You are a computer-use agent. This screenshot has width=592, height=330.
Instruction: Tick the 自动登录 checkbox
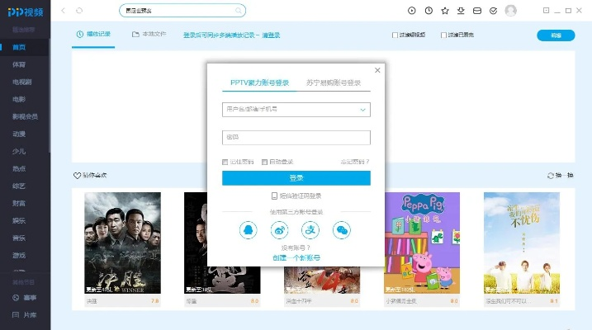(x=264, y=162)
